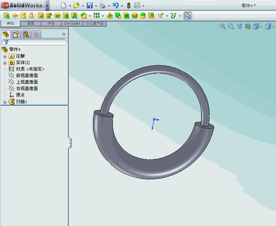The image size is (276, 226).
Task: Switch to the 办公室产品 tab
Action: [x=95, y=24]
